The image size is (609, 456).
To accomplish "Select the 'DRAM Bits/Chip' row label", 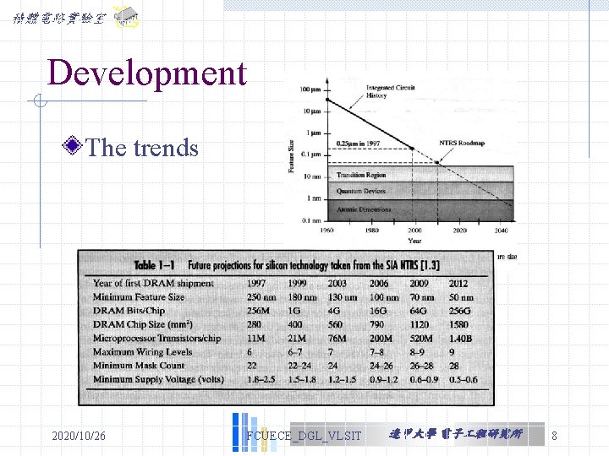I will [129, 311].
